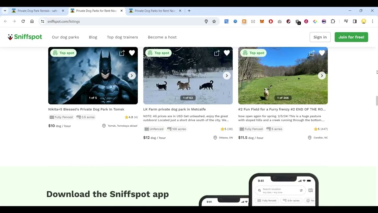Favorite the Nikita+5 Blessed's Tomsk listing
This screenshot has width=378, height=213.
point(132,53)
